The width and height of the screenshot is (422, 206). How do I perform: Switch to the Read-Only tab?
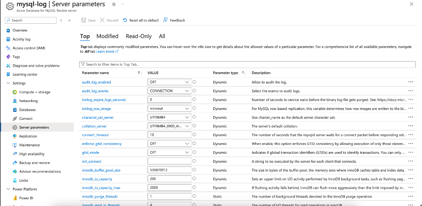pos(139,36)
